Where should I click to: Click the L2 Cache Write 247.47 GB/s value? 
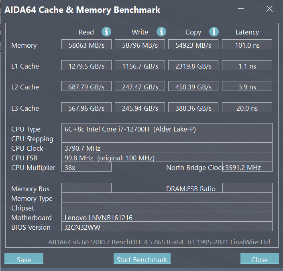140,87
